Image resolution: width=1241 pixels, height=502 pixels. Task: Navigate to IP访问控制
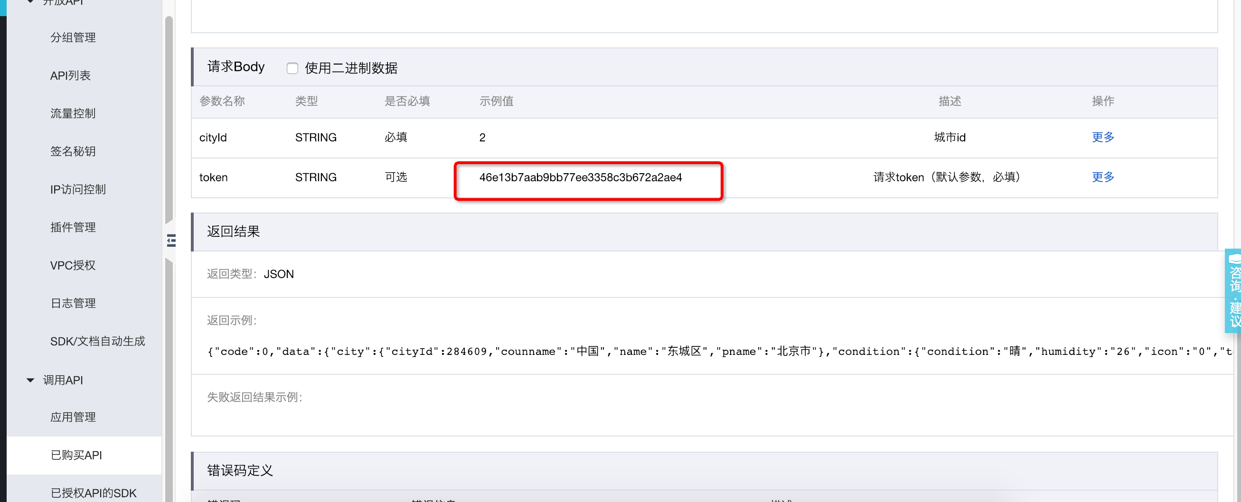[77, 190]
